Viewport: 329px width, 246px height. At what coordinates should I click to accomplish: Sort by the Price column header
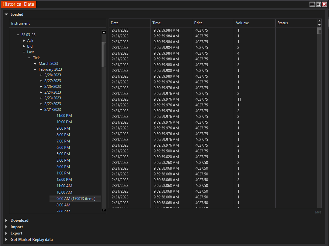(213, 23)
